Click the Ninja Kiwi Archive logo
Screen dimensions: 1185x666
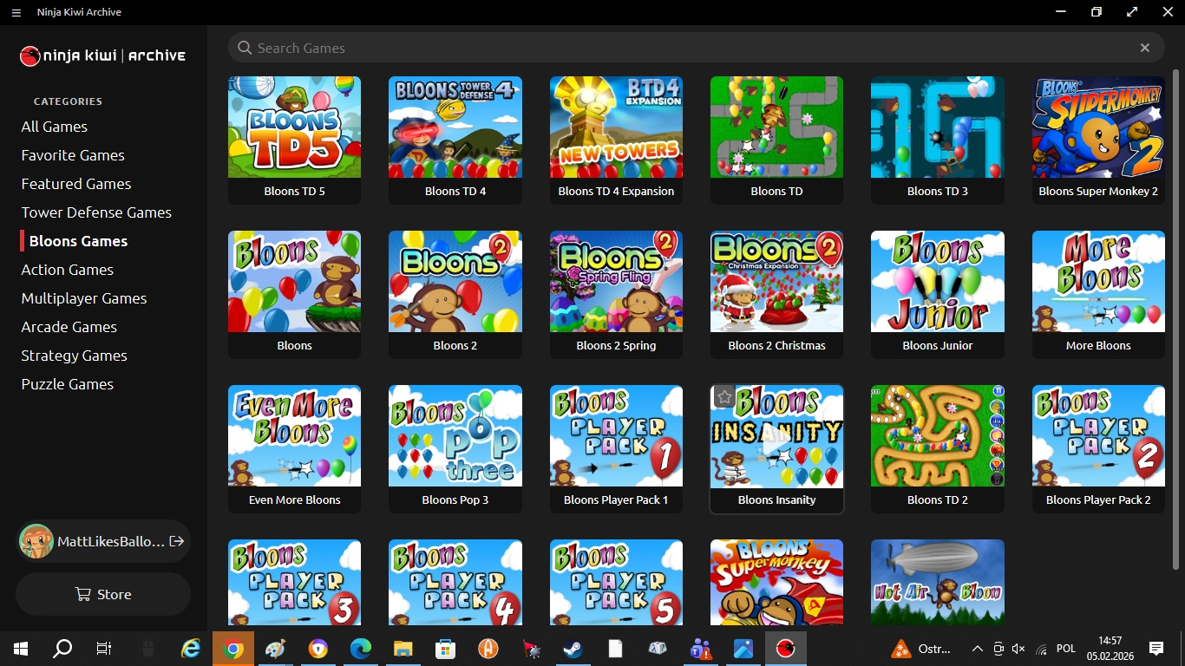pos(103,55)
